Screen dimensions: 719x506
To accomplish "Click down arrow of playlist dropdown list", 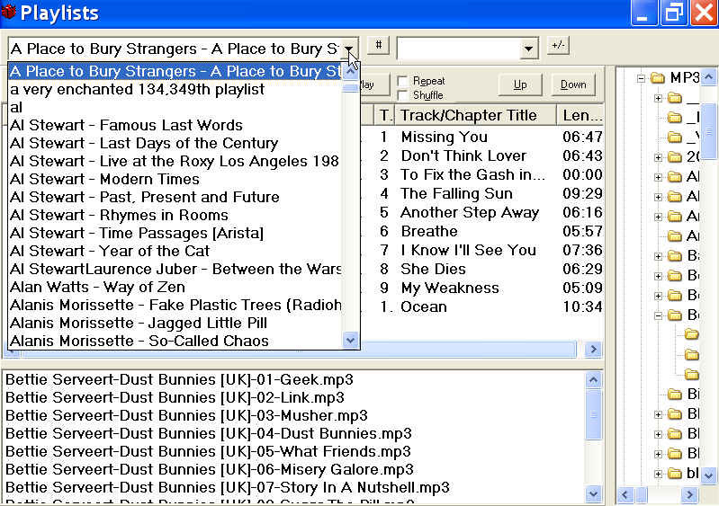I will tap(350, 341).
